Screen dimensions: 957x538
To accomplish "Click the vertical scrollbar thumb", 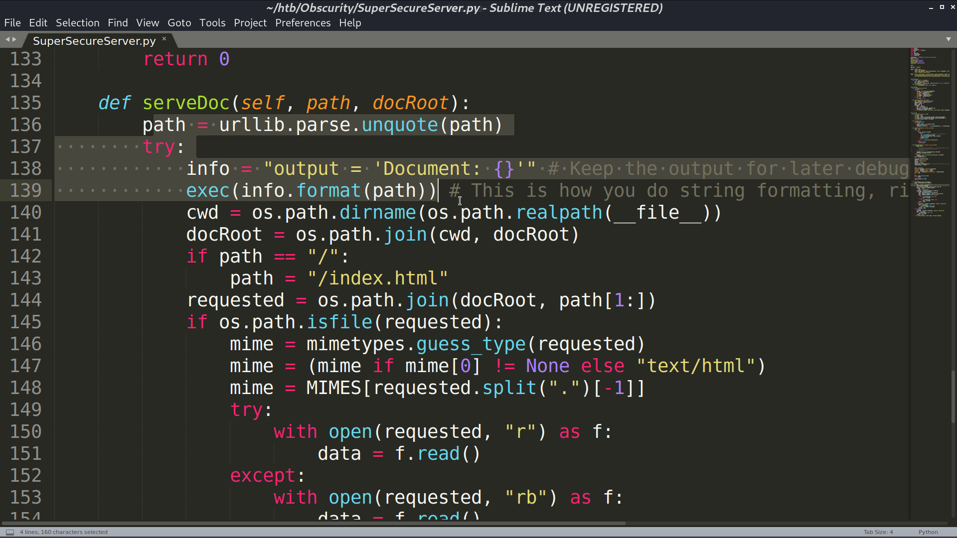I will click(954, 396).
